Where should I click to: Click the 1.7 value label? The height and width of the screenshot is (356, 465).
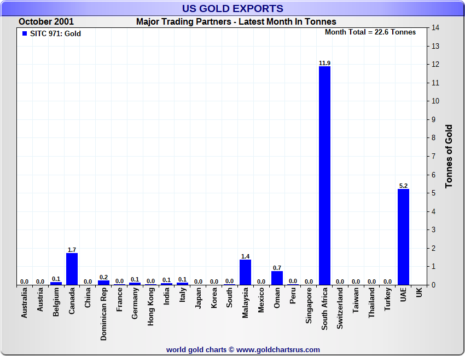point(72,250)
